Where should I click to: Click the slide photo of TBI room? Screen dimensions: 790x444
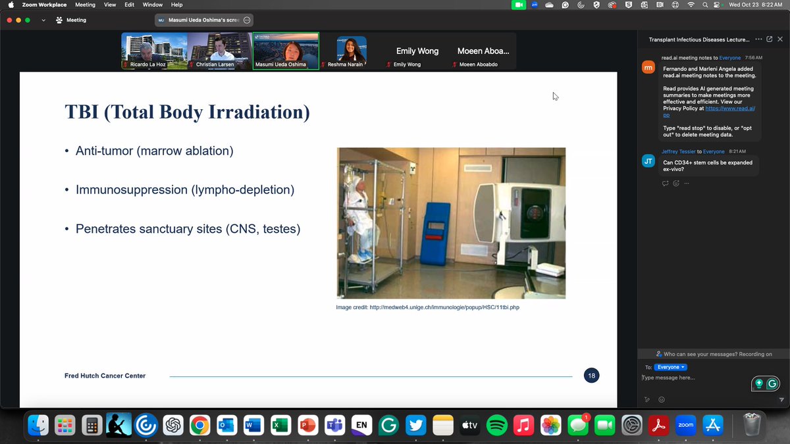point(451,223)
